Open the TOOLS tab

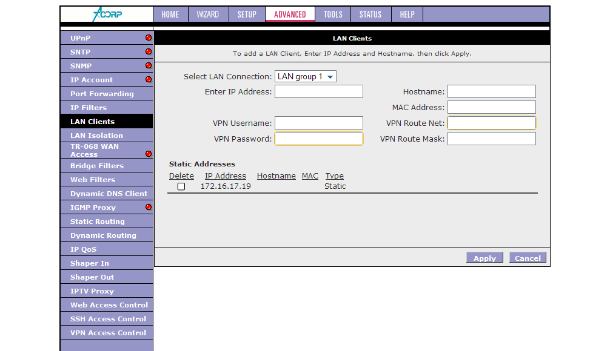333,15
